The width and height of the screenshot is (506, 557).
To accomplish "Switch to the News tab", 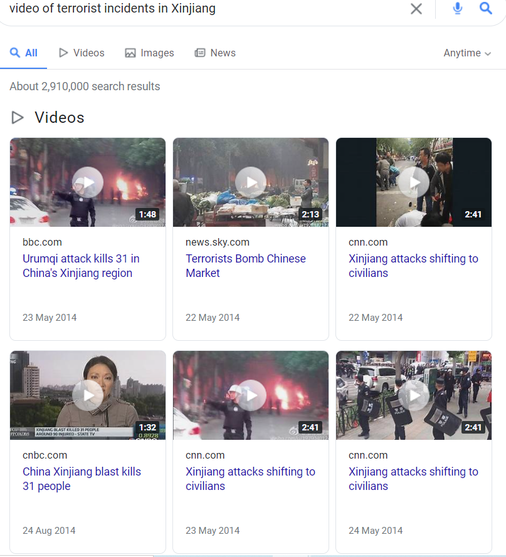I will click(x=215, y=53).
